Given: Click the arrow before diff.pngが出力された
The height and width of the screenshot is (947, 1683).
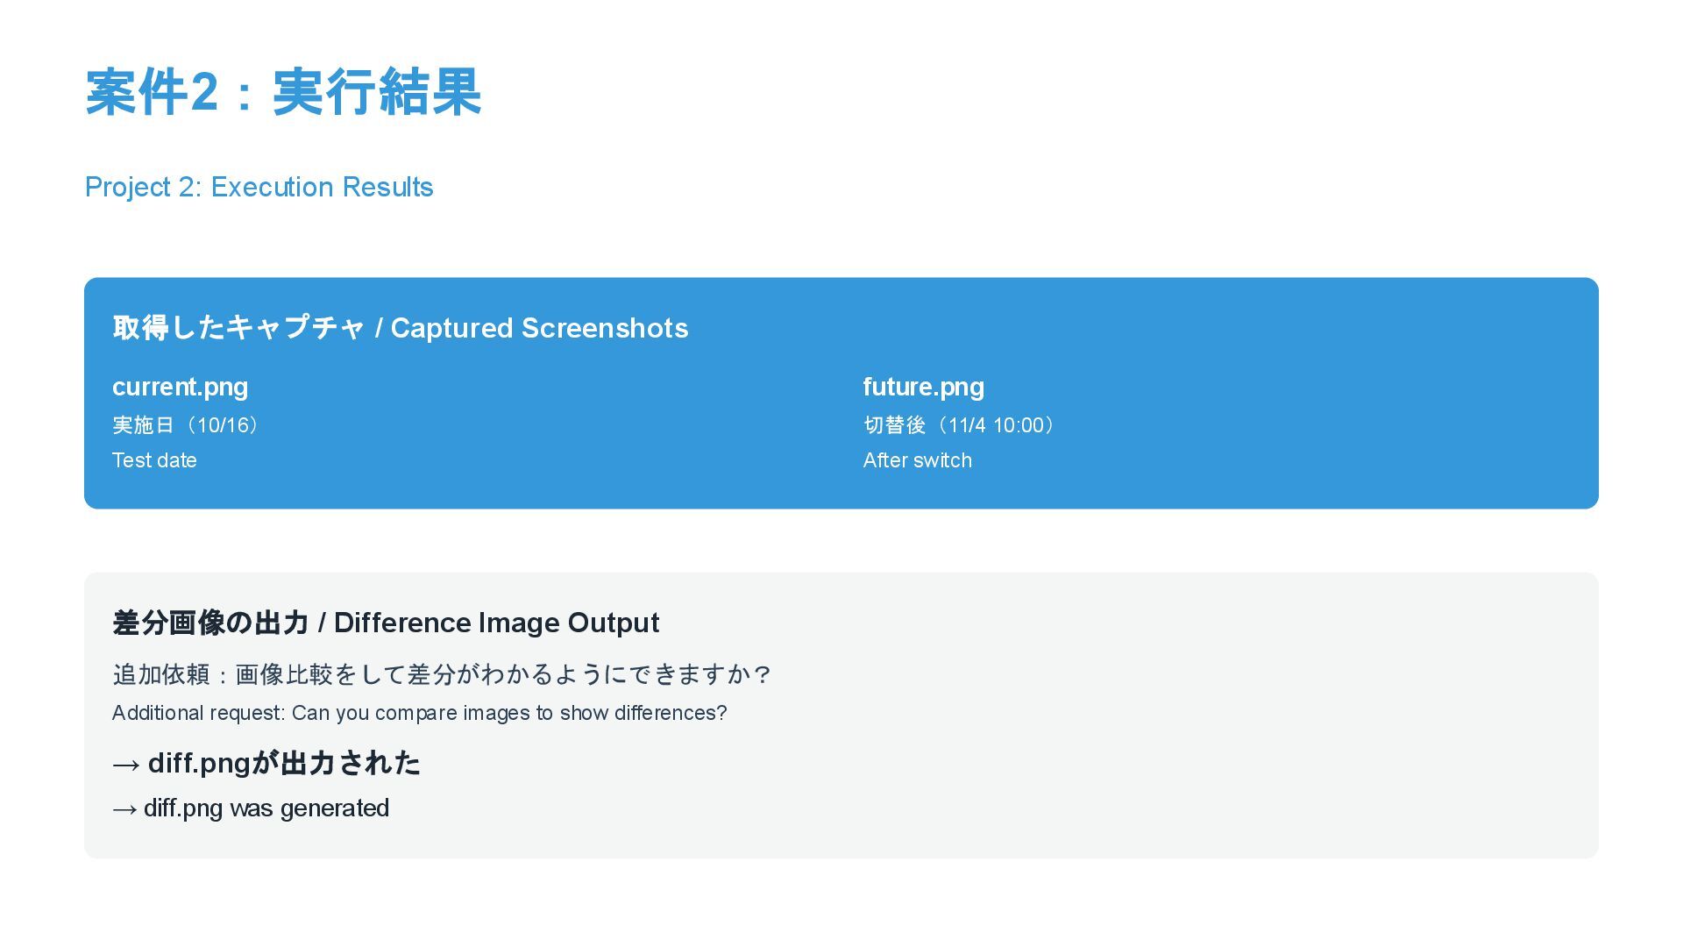Looking at the screenshot, I should point(126,765).
